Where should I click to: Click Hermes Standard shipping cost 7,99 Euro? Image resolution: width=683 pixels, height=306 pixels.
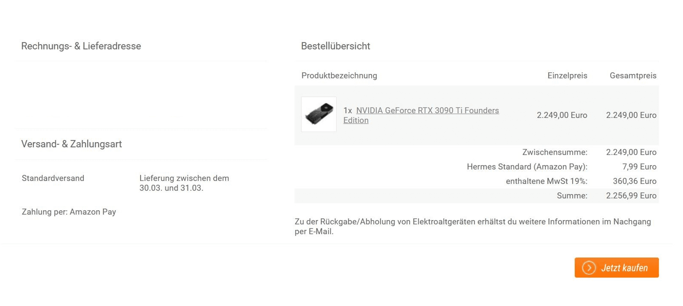click(639, 166)
